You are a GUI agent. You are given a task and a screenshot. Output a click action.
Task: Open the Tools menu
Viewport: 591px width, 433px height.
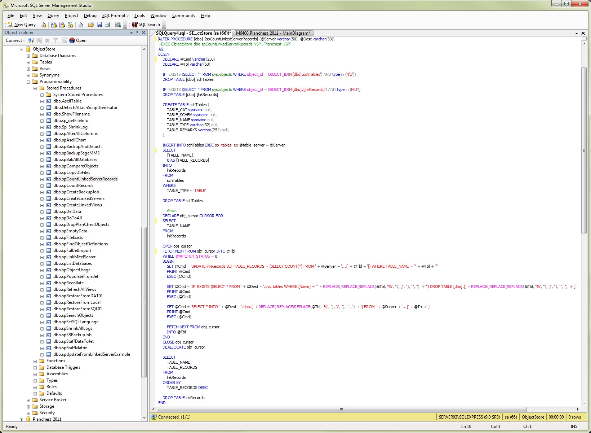[x=139, y=16]
